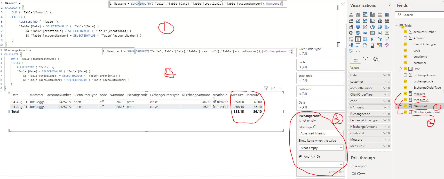The height and width of the screenshot is (179, 444).
Task: Select the R script visual
Action: tap(372, 39)
